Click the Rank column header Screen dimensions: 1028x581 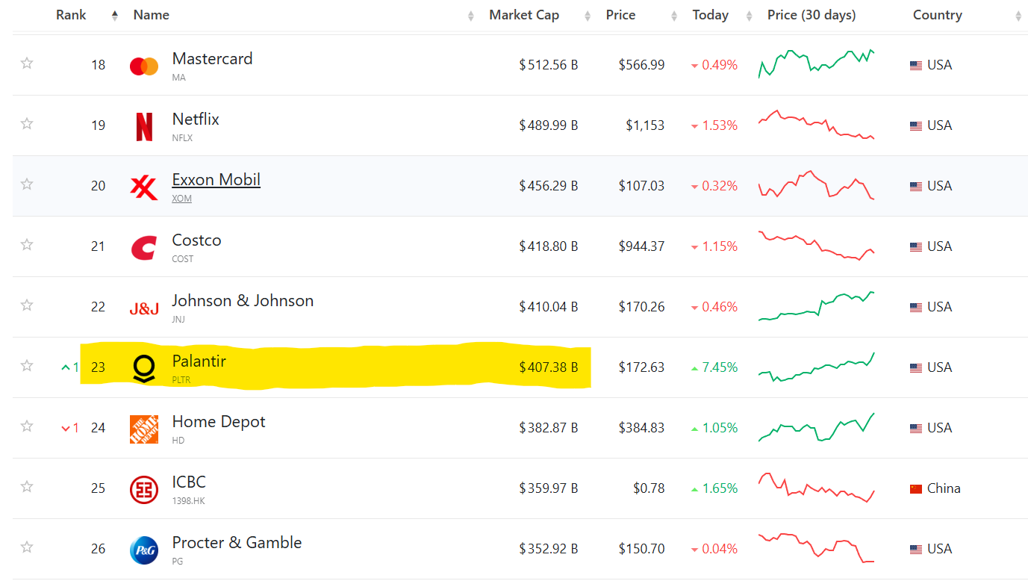click(x=71, y=15)
